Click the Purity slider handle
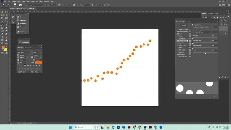This screenshot has height=130, width=231. tap(205, 53)
